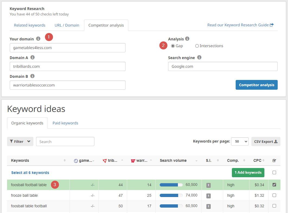Click the select-all checkmark icon in table header

pos(274,161)
